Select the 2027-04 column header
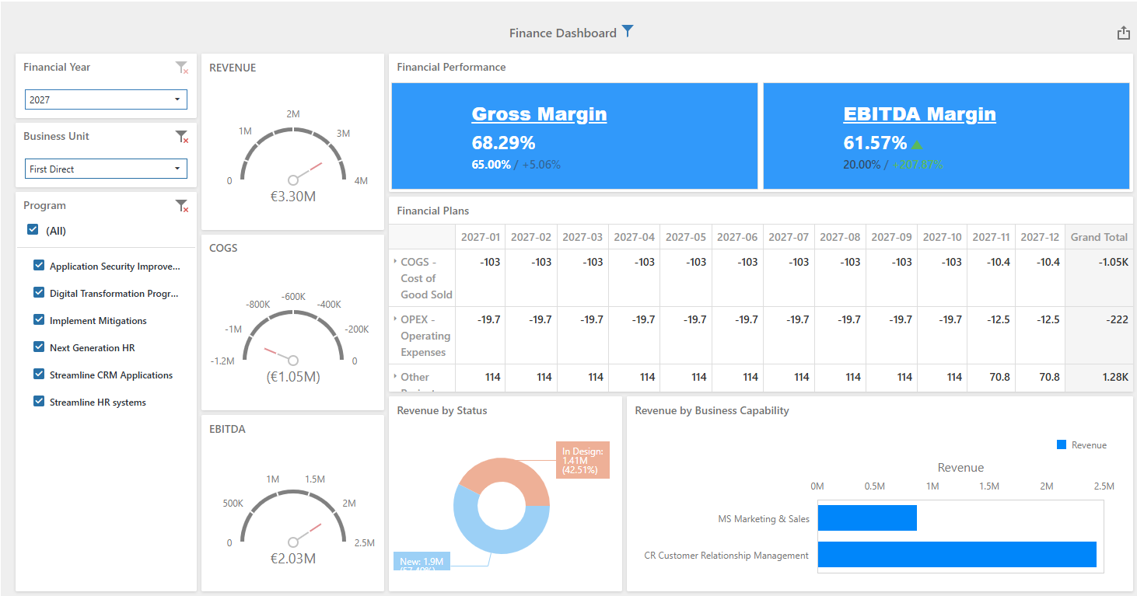The width and height of the screenshot is (1137, 596). click(635, 237)
